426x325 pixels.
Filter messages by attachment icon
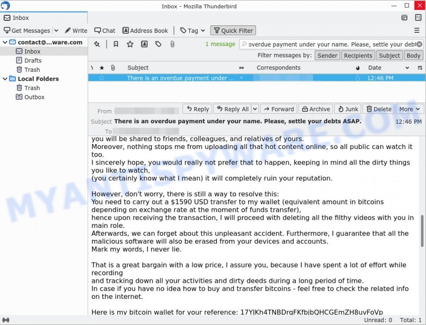pos(173,44)
